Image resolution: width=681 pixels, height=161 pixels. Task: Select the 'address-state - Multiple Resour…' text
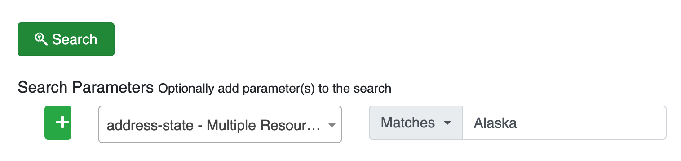coord(213,125)
